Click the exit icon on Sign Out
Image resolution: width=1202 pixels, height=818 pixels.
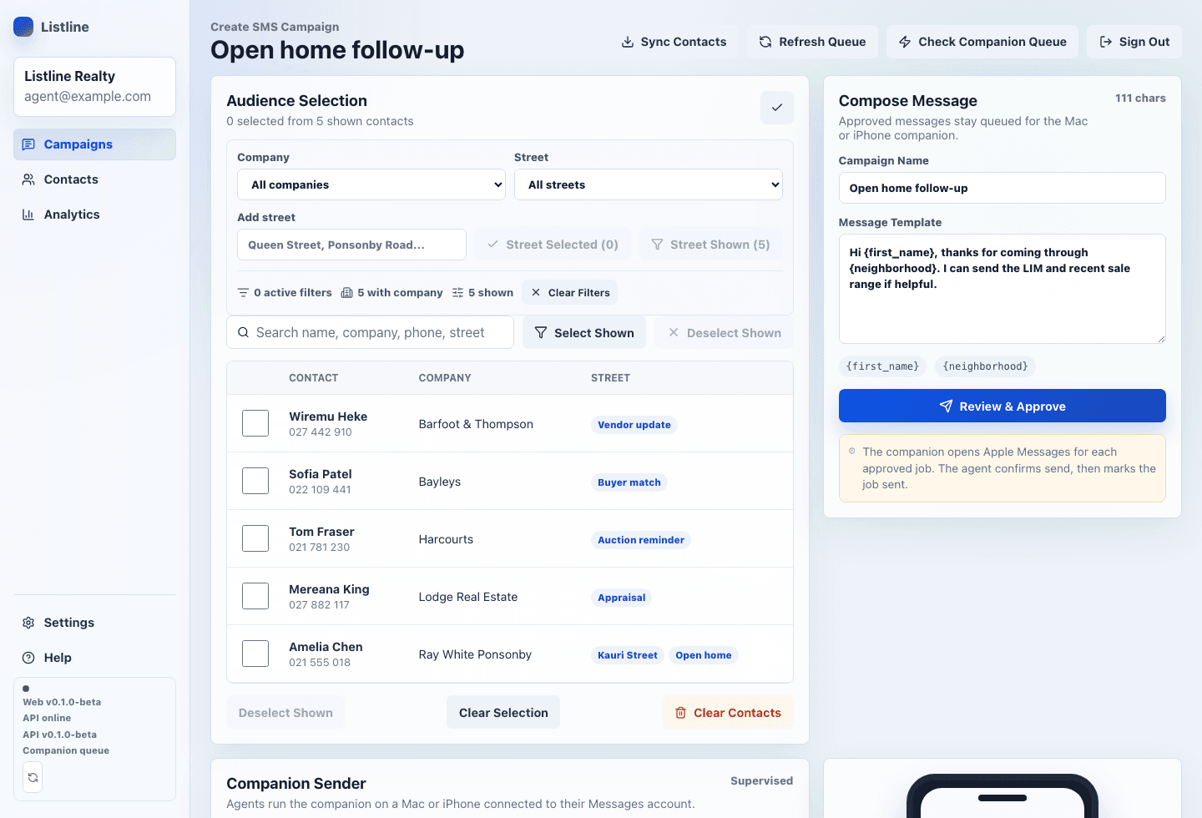tap(1106, 42)
